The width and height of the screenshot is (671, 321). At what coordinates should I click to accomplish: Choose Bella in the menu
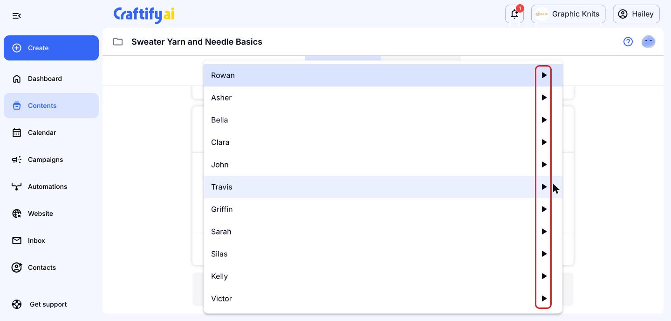click(383, 120)
